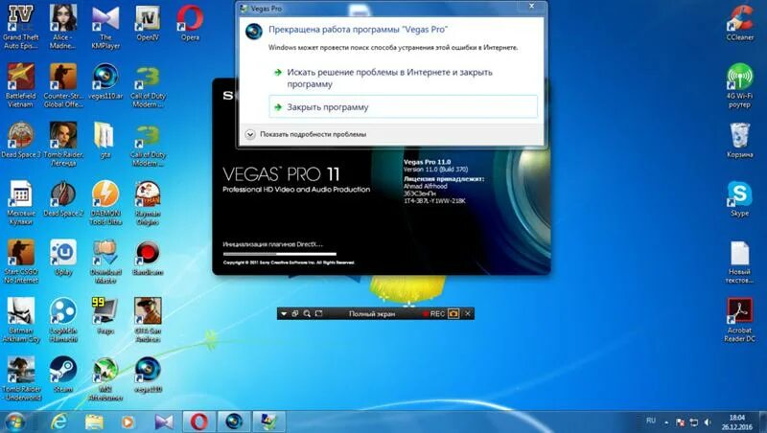767x433 pixels.
Task: Select Dead Space 2 desktop shortcut
Action: (x=63, y=198)
